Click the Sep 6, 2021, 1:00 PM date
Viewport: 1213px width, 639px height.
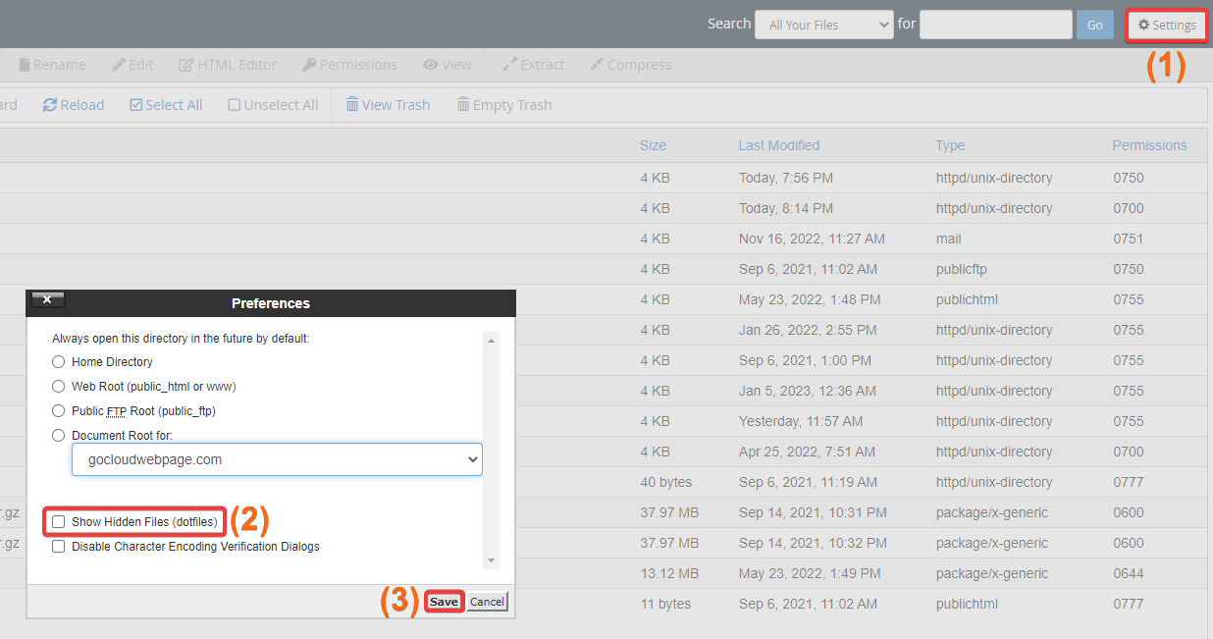[x=804, y=360]
